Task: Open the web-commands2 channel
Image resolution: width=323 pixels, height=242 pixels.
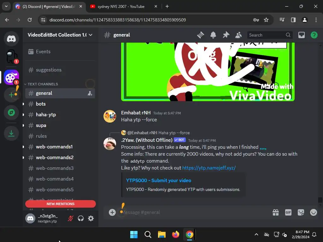Action: click(60, 158)
